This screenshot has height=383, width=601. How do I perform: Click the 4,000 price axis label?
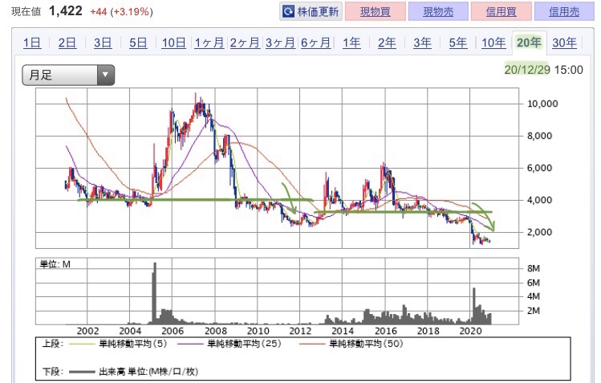point(540,200)
